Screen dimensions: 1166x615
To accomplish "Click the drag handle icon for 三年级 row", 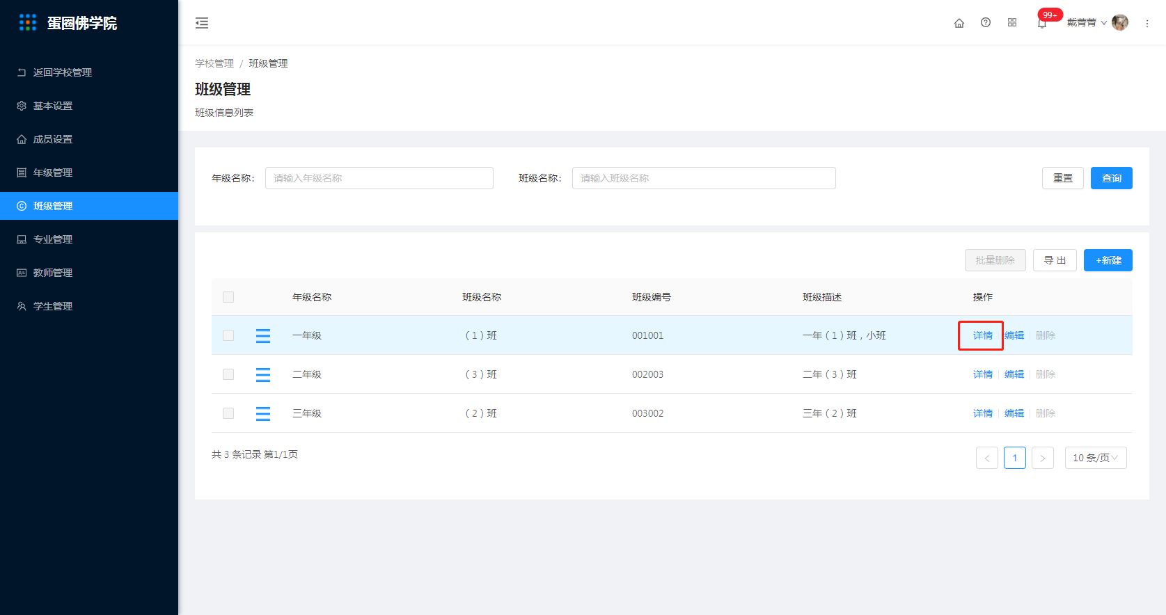I will click(263, 413).
